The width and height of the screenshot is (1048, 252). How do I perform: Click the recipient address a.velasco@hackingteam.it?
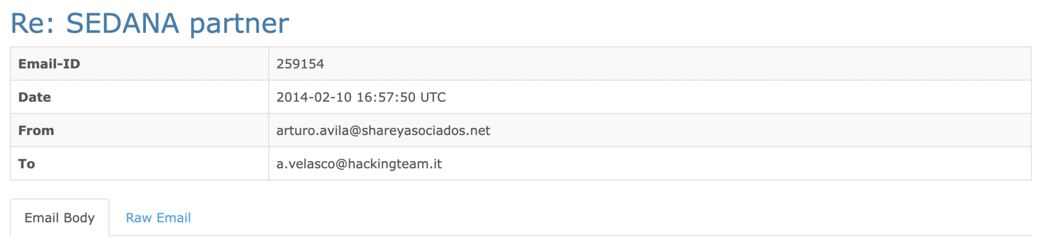coord(359,164)
